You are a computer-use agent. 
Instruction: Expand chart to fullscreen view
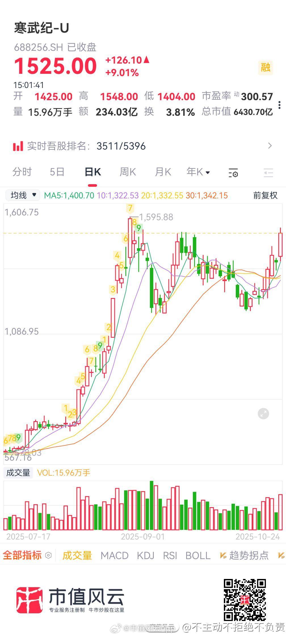(263, 414)
